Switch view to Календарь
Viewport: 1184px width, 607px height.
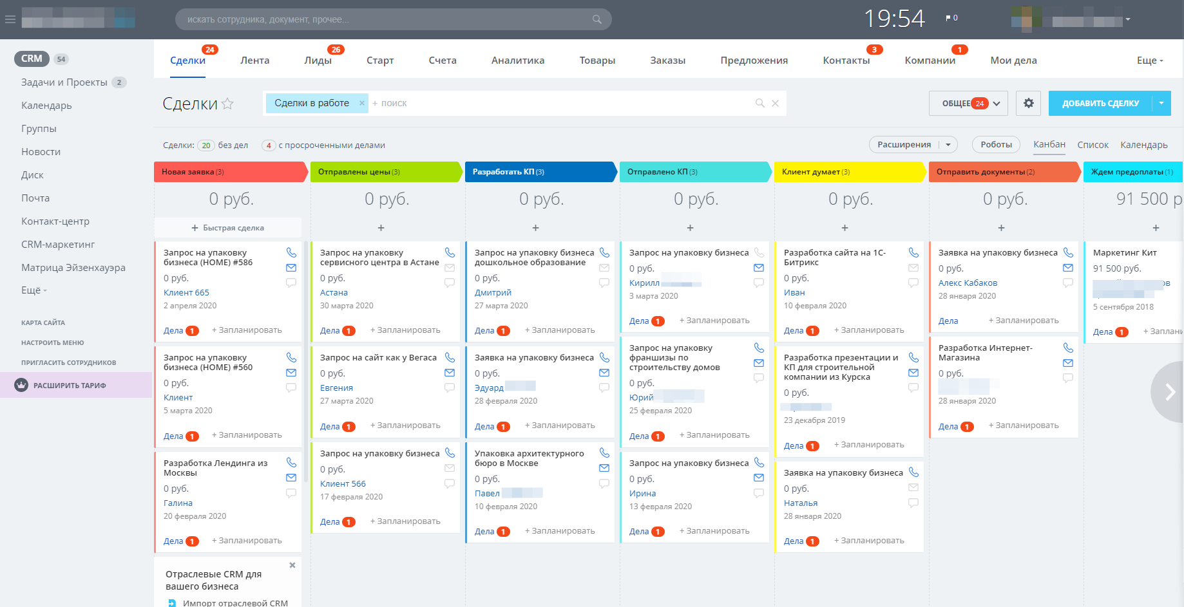pyautogui.click(x=1143, y=145)
